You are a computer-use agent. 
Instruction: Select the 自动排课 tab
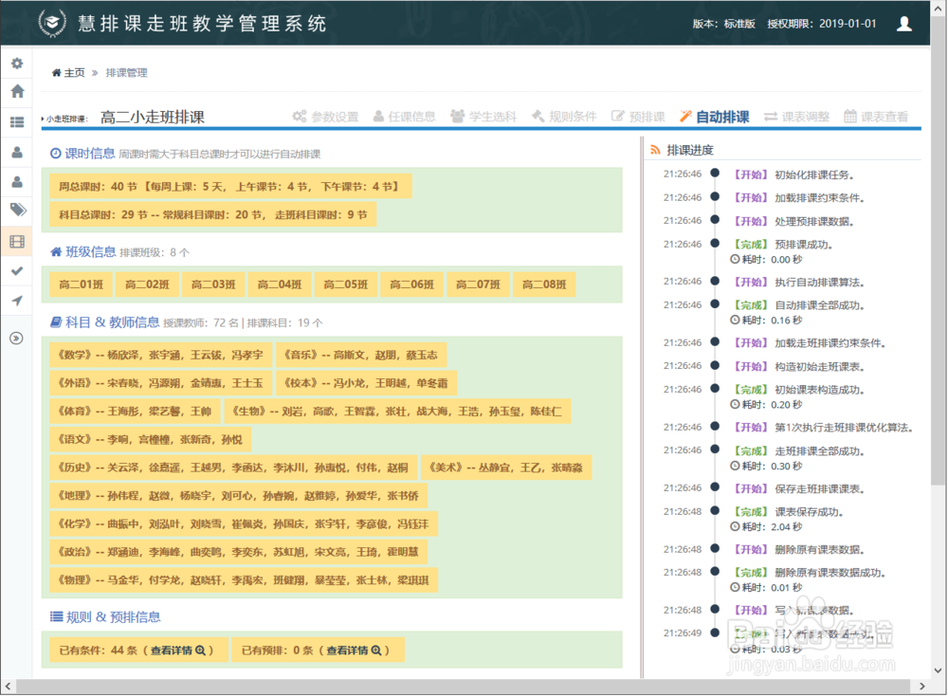[x=714, y=117]
